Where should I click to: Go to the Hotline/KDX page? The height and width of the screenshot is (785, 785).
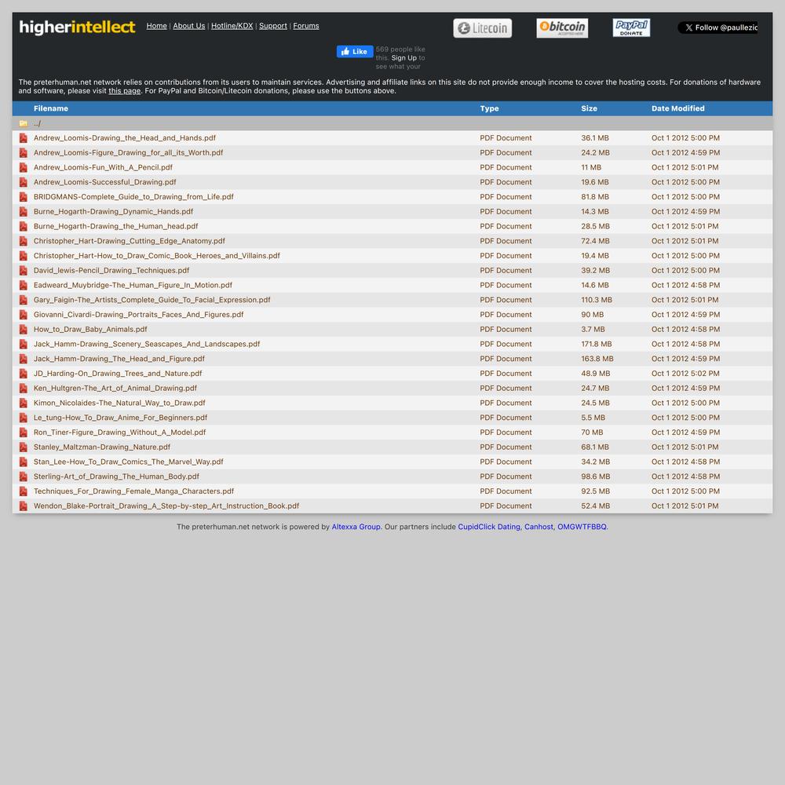tap(232, 26)
